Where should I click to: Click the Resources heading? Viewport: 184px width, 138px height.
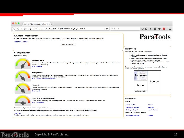131,98
